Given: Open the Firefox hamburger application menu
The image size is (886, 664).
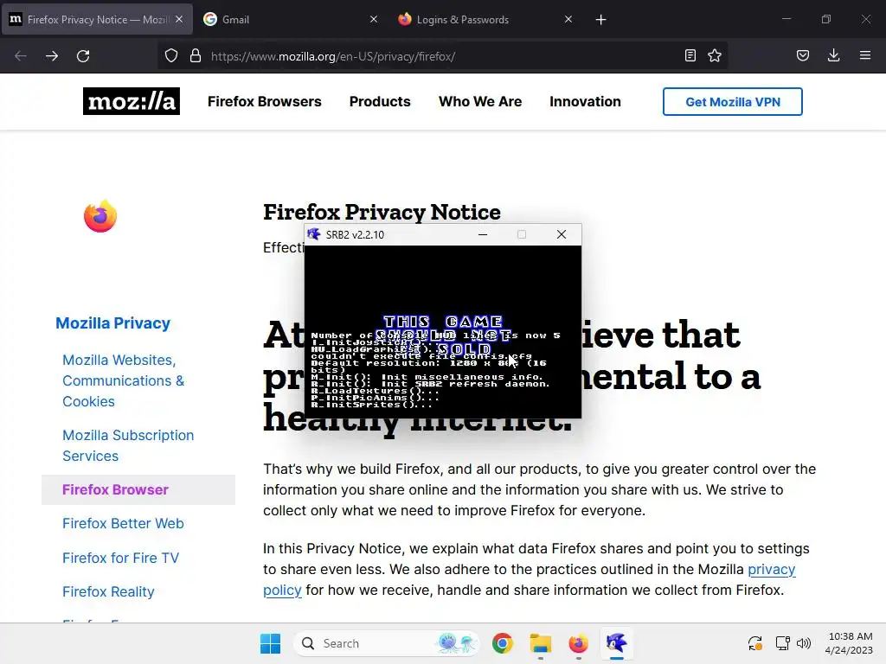Looking at the screenshot, I should point(865,55).
